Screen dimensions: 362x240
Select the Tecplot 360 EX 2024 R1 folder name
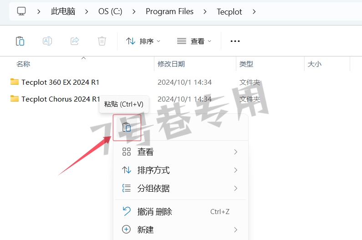[x=60, y=82]
